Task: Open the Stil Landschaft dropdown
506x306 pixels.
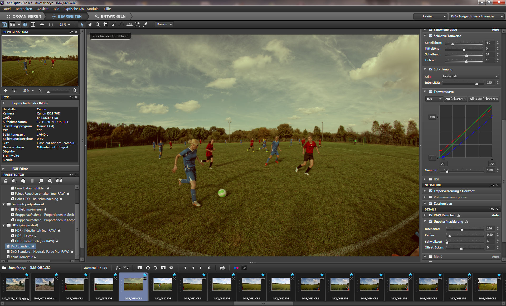Action: (x=470, y=77)
